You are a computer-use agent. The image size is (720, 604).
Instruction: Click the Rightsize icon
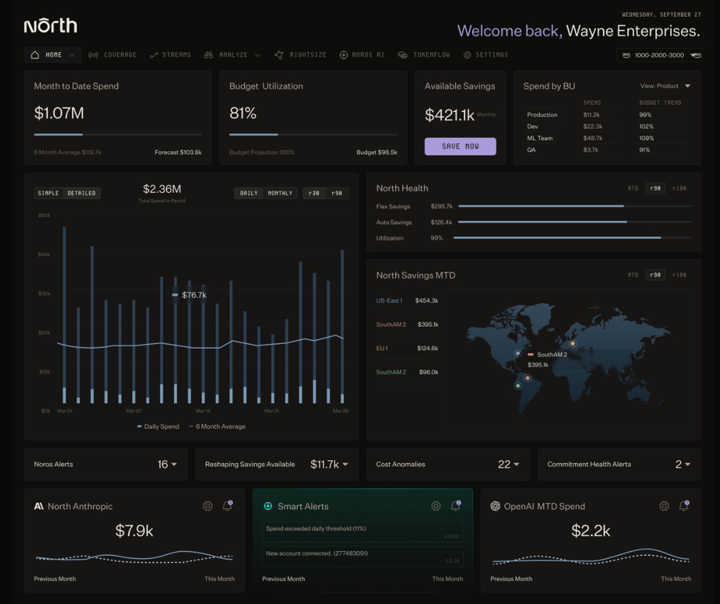tap(279, 55)
